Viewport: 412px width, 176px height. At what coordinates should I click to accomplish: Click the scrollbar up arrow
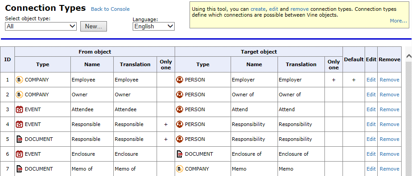coord(409,56)
